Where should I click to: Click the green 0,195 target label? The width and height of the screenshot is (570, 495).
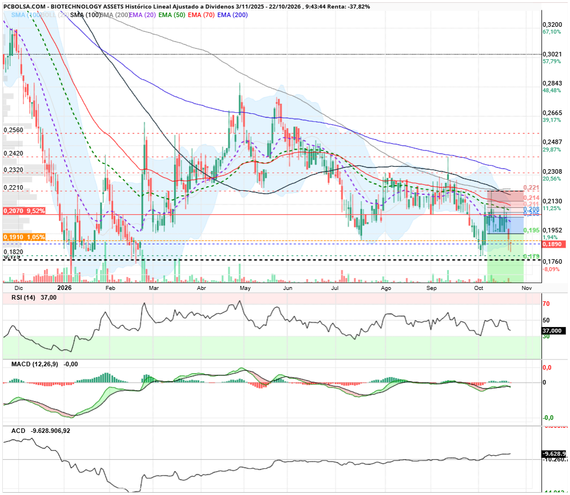[531, 231]
